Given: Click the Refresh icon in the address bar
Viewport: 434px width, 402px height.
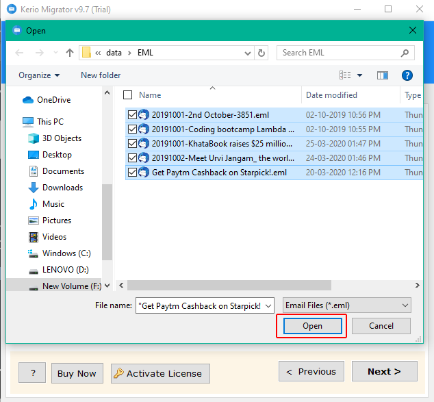Looking at the screenshot, I should [261, 53].
